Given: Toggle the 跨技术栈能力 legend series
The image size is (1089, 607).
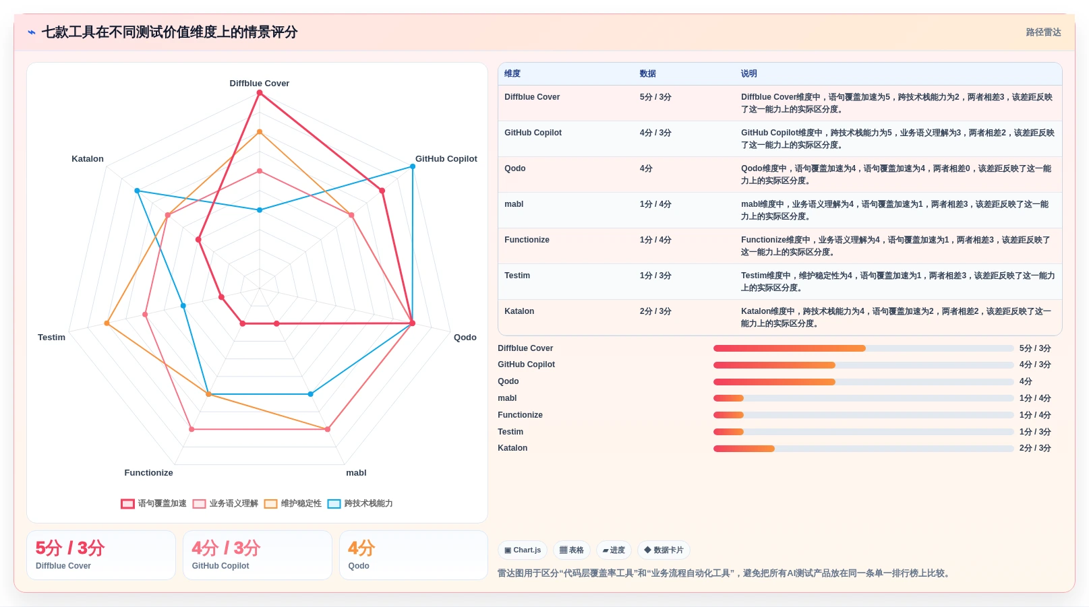Looking at the screenshot, I should (360, 503).
